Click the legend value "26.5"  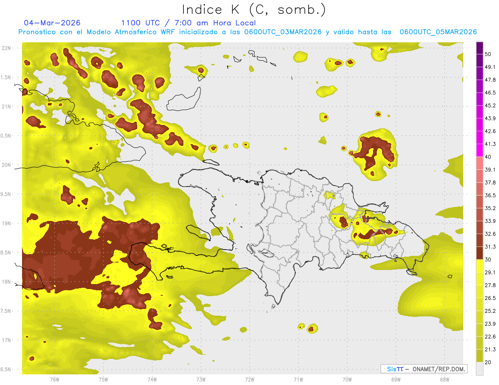pyautogui.click(x=490, y=298)
